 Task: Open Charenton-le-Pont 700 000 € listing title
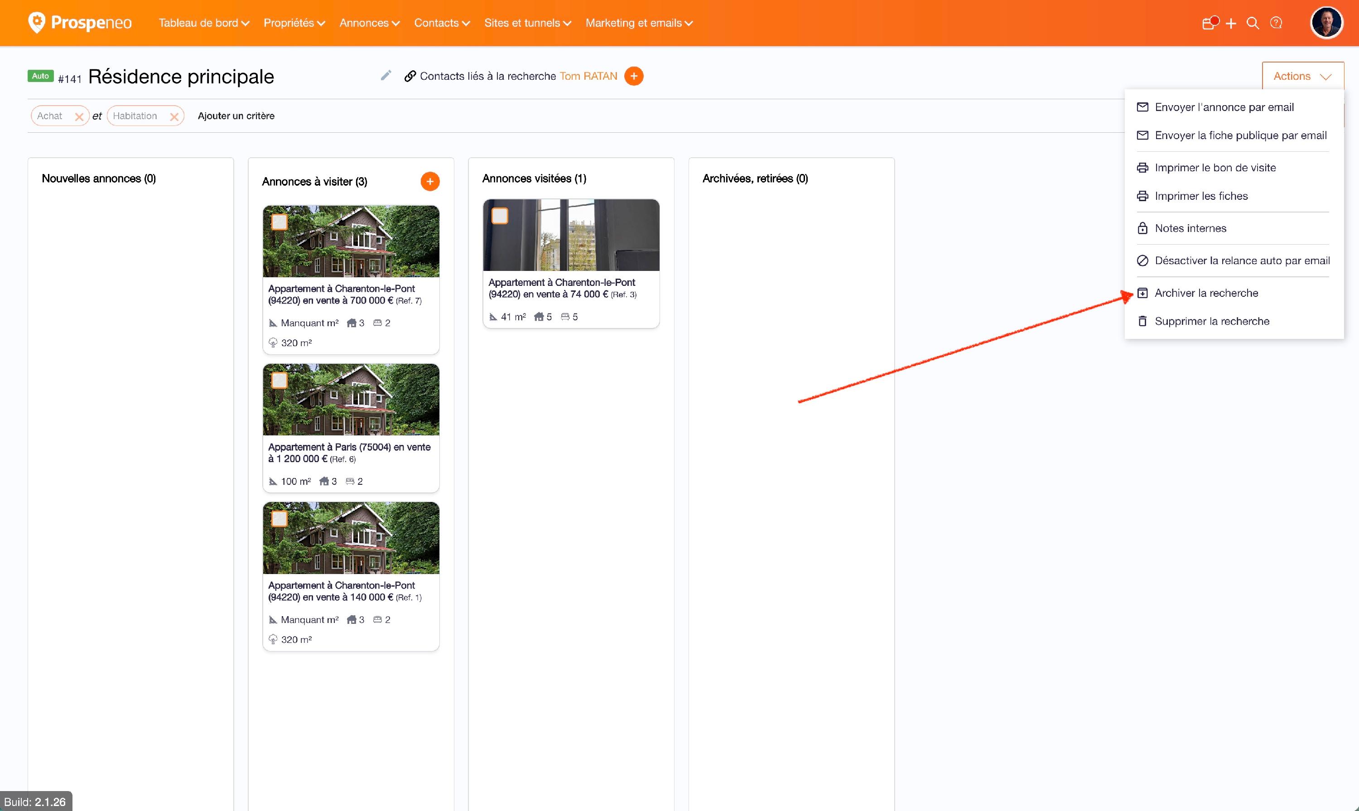344,294
